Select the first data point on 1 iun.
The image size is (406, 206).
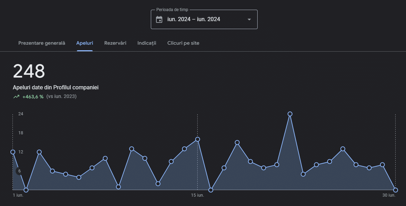(13, 152)
